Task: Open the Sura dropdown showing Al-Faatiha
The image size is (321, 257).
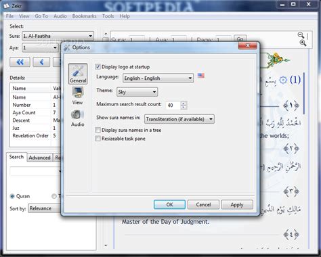Action: 58,36
